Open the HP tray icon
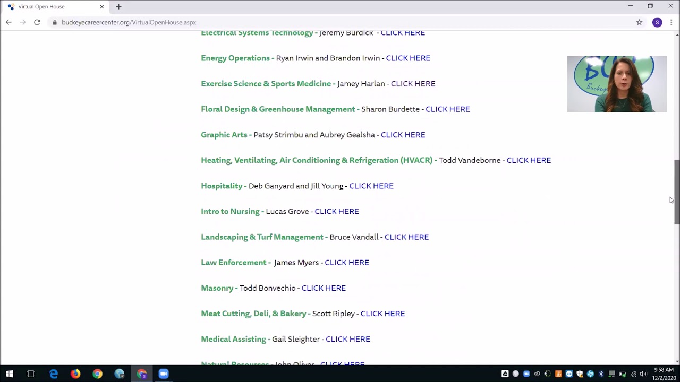680x382 pixels. 590,374
